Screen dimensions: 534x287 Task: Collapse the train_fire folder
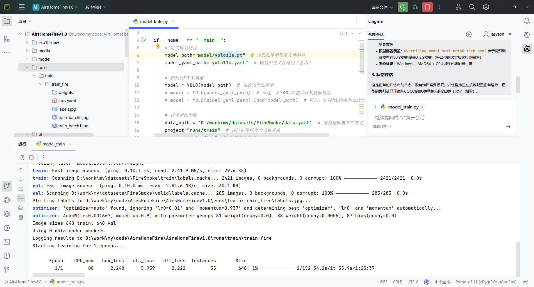coord(40,84)
